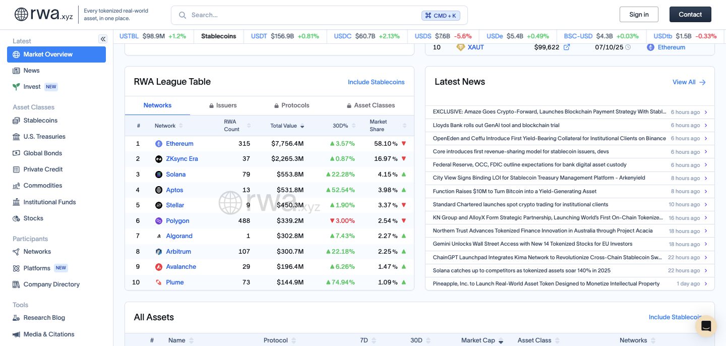Click the Commodities sidebar icon
Image resolution: width=726 pixels, height=346 pixels.
(16, 186)
